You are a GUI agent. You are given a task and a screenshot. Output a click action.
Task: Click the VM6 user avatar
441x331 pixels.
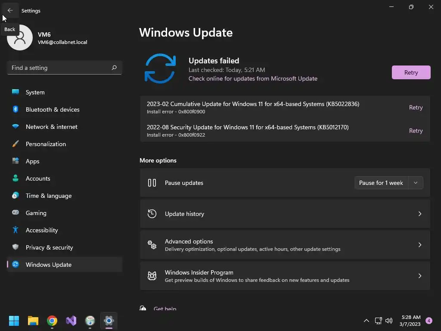click(x=20, y=37)
